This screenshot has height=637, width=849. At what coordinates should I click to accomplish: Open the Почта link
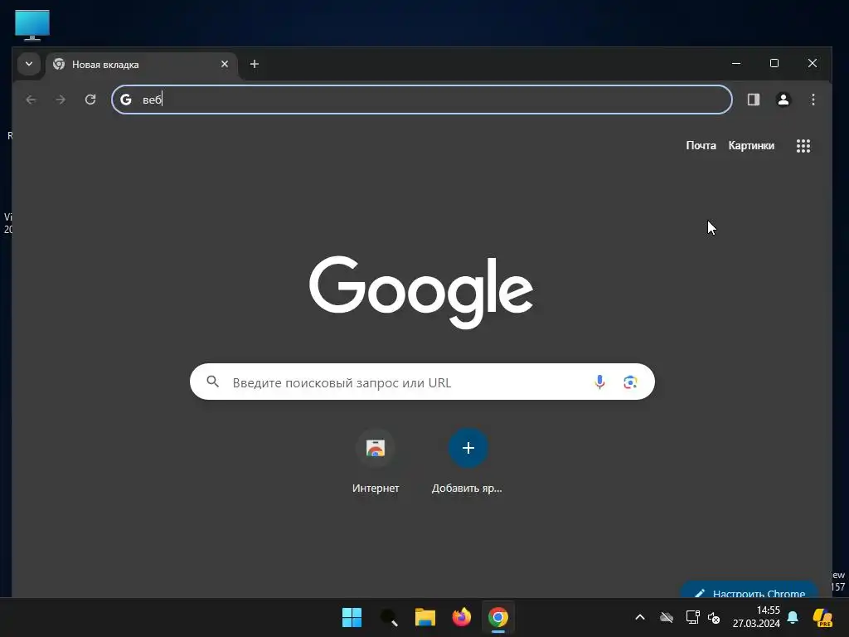[701, 146]
